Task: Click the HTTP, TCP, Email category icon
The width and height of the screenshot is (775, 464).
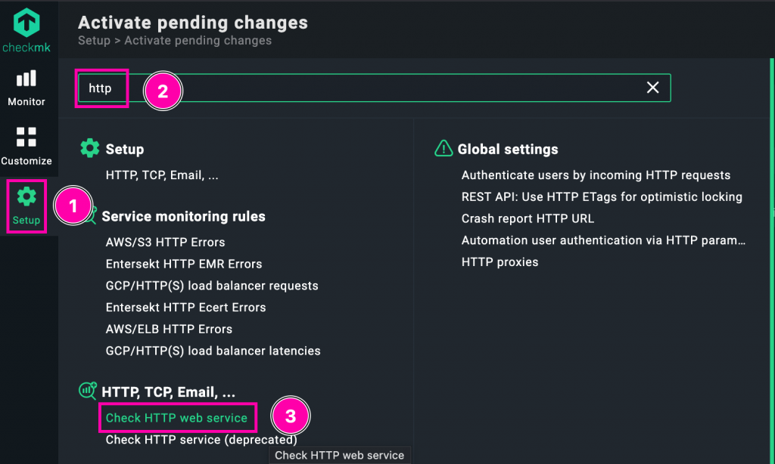Action: [x=89, y=391]
